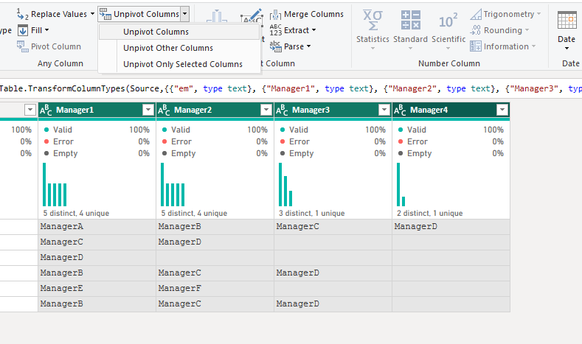
Task: Select the Manager1 column header
Action: click(x=97, y=110)
